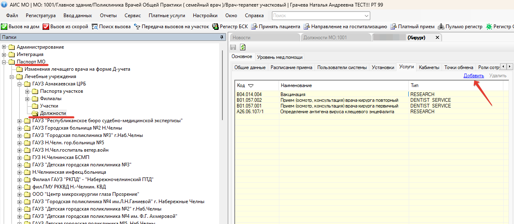
Task: Click Принять пациента toolbar icon
Action: pyautogui.click(x=254, y=27)
